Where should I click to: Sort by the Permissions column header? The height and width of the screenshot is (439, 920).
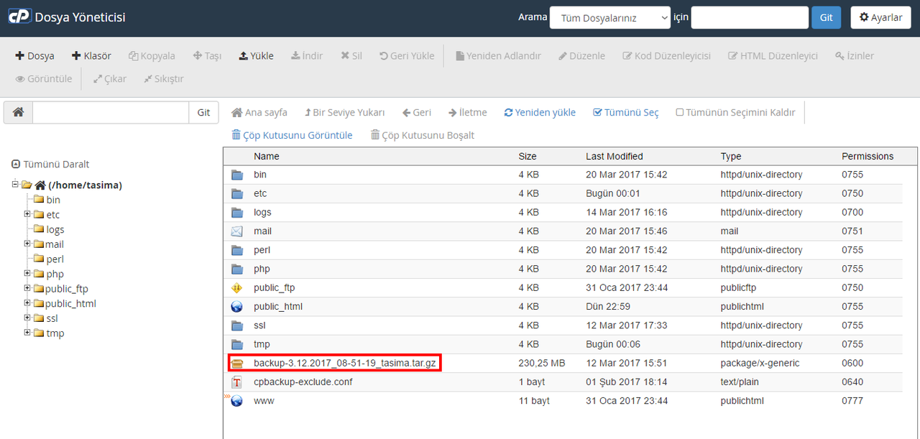(x=868, y=156)
